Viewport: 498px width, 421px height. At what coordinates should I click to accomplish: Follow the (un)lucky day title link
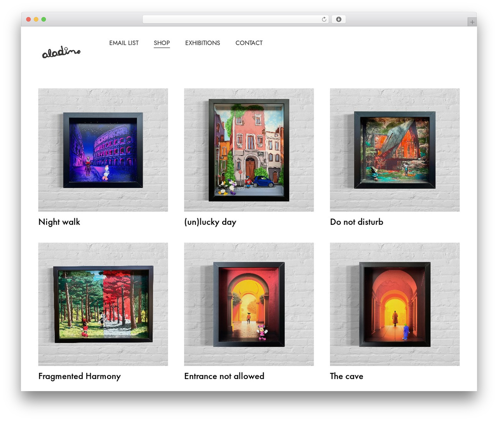pos(210,222)
